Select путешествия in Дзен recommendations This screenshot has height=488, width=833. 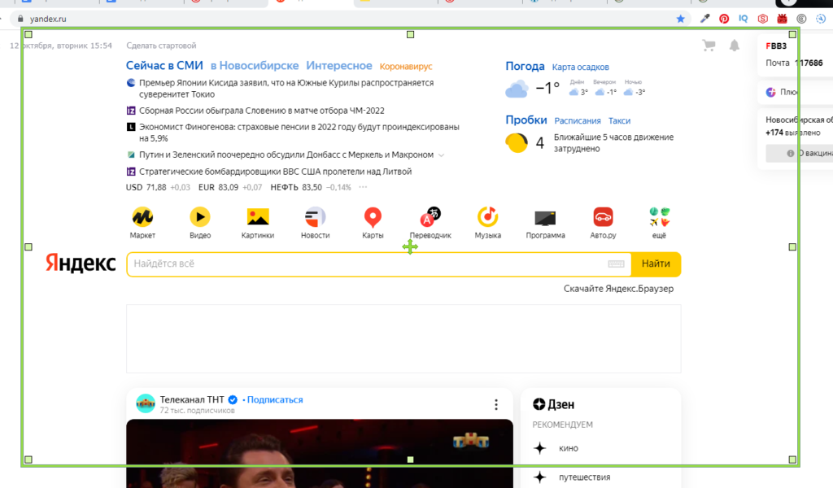tap(584, 477)
